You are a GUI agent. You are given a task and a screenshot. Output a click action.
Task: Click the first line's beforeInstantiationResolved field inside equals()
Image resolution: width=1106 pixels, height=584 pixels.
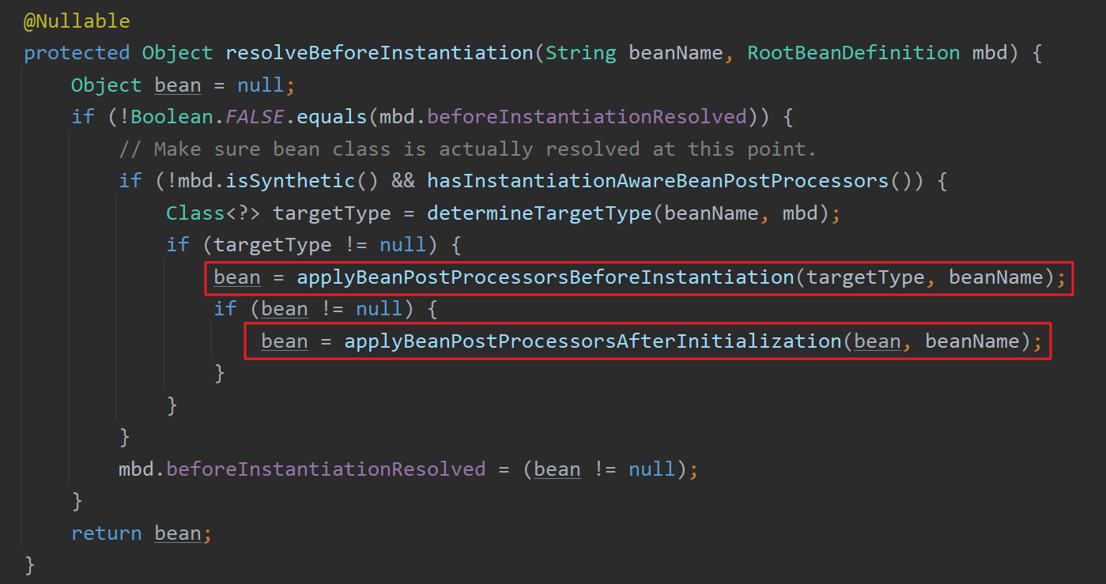point(587,117)
